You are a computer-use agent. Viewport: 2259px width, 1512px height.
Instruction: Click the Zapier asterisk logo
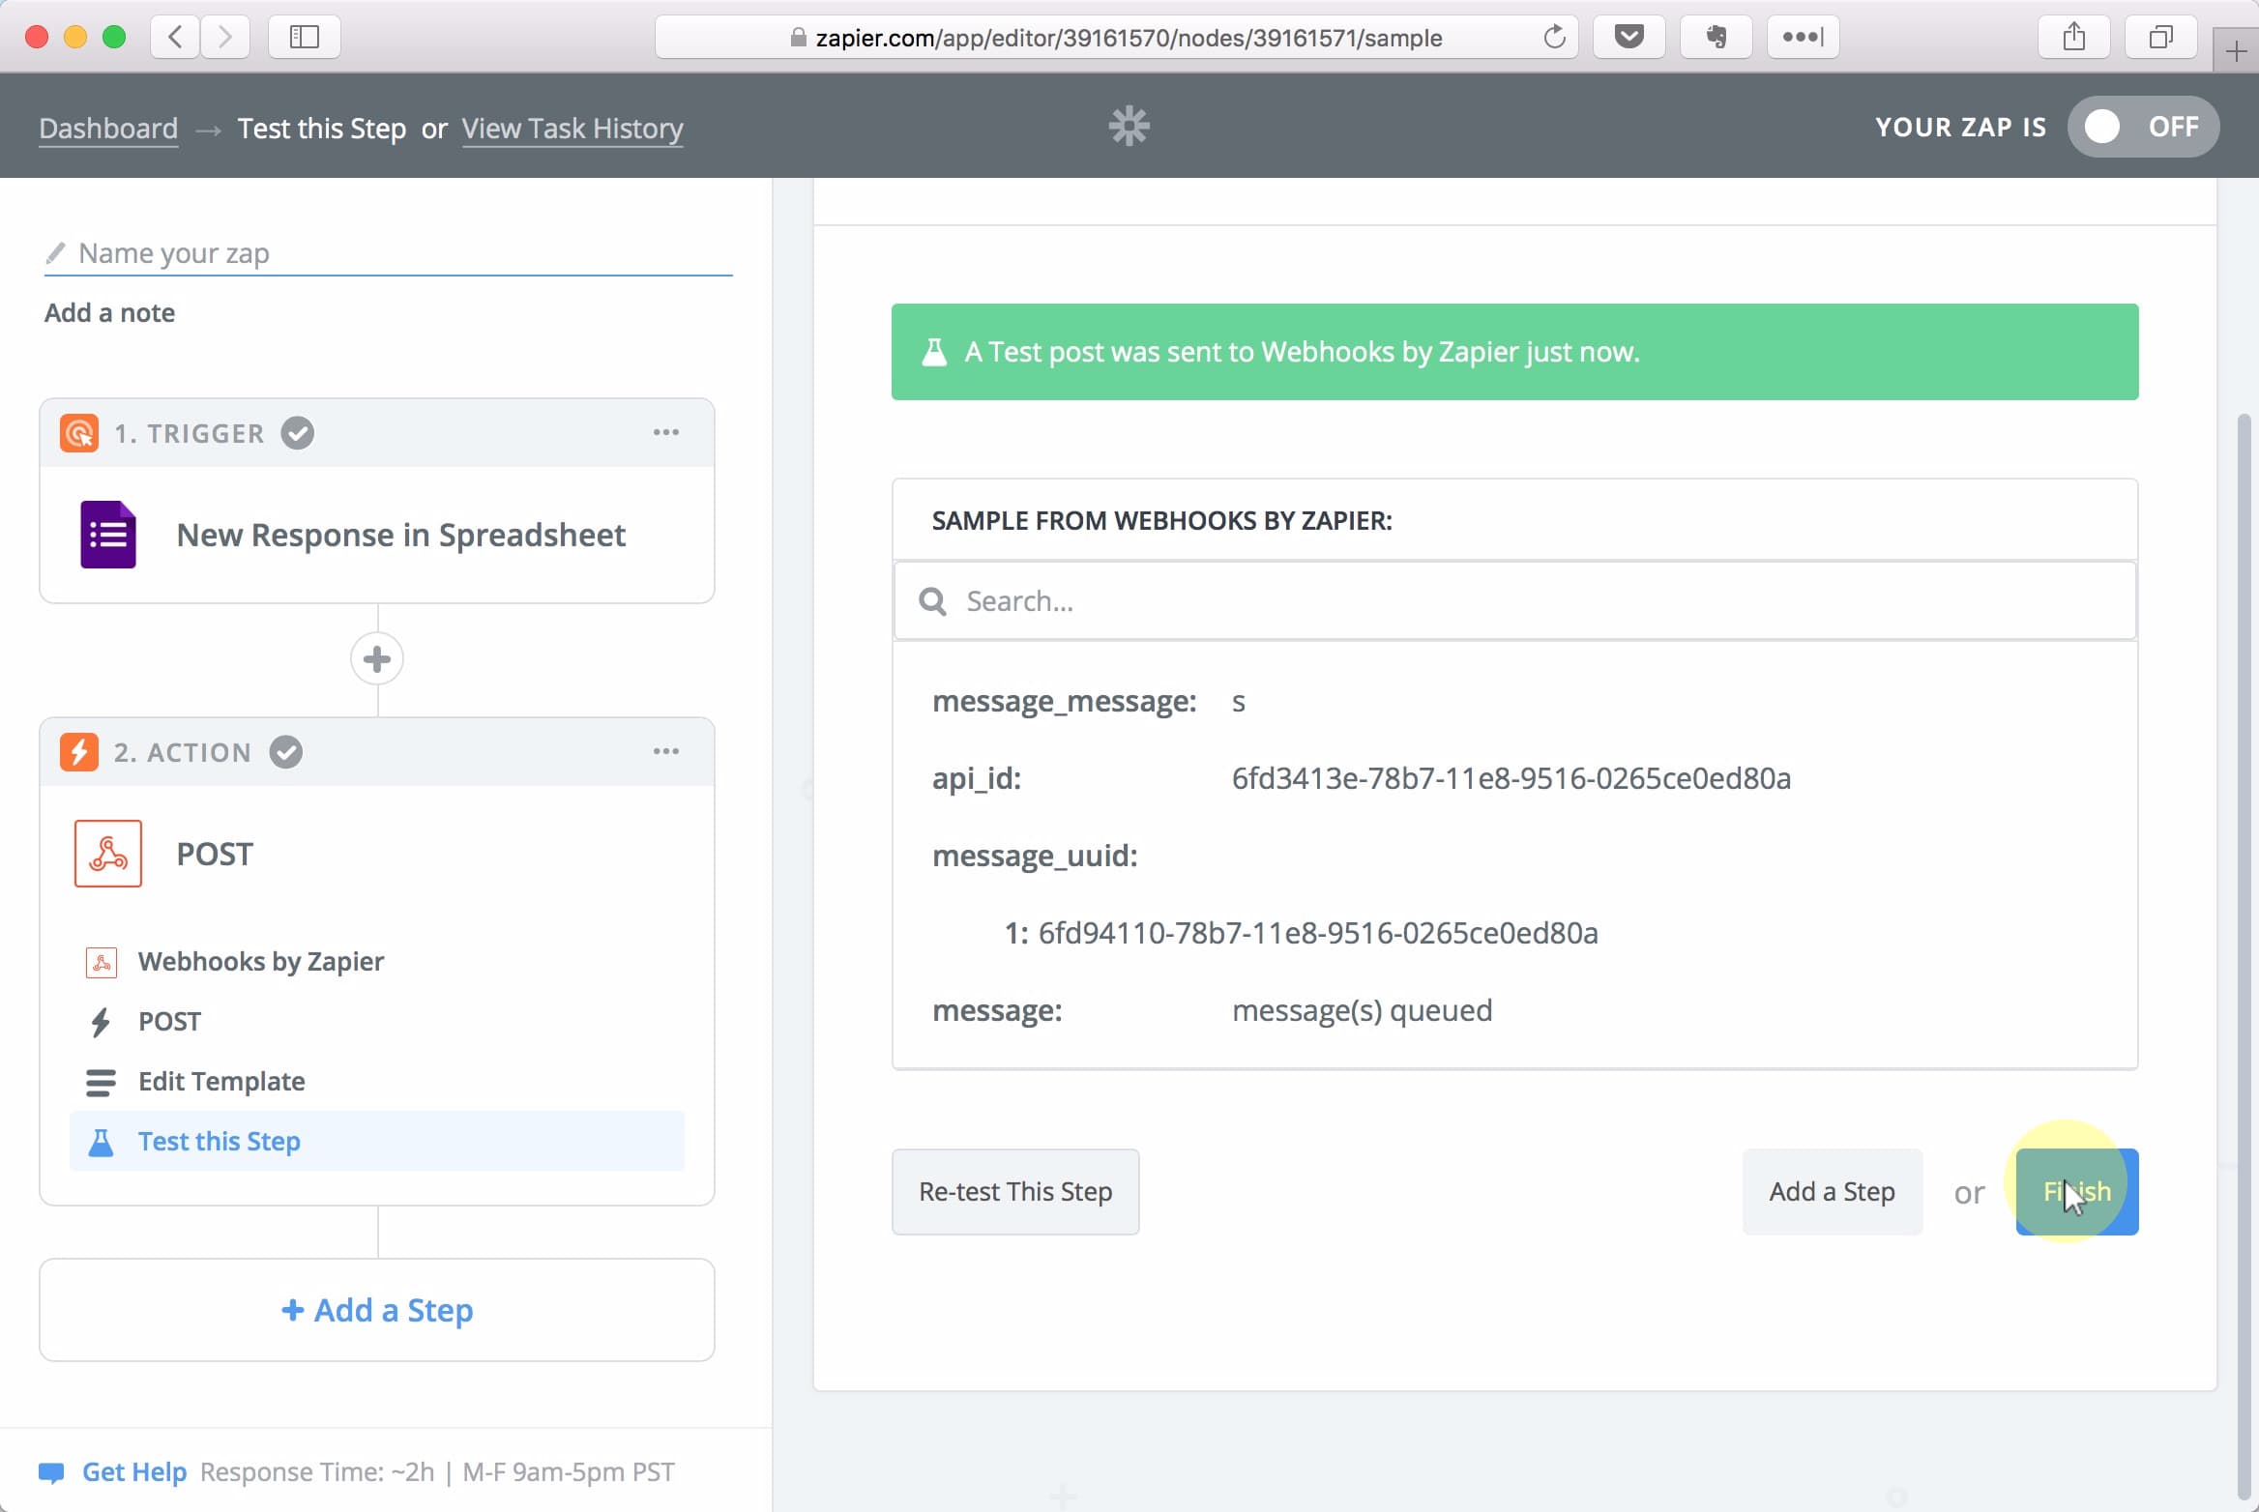[x=1129, y=126]
